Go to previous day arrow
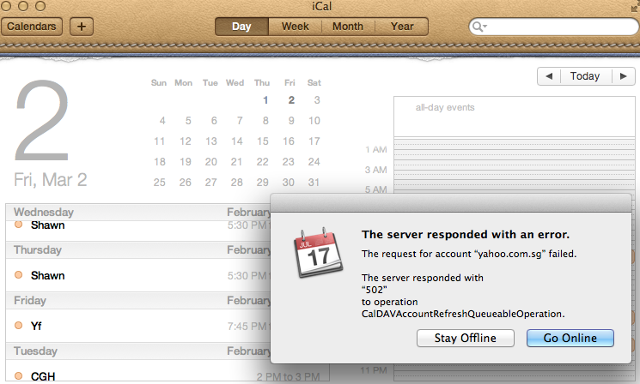This screenshot has width=640, height=384. coord(549,76)
